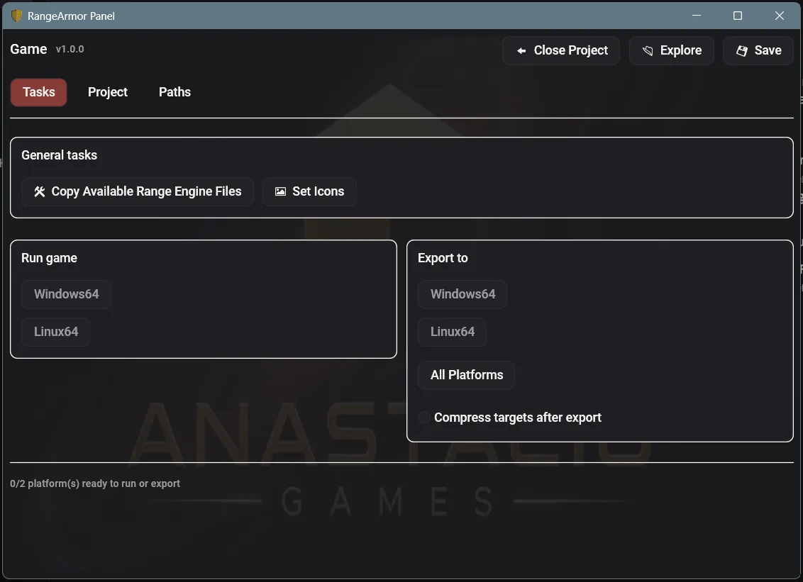Run game on Linux64

point(56,332)
